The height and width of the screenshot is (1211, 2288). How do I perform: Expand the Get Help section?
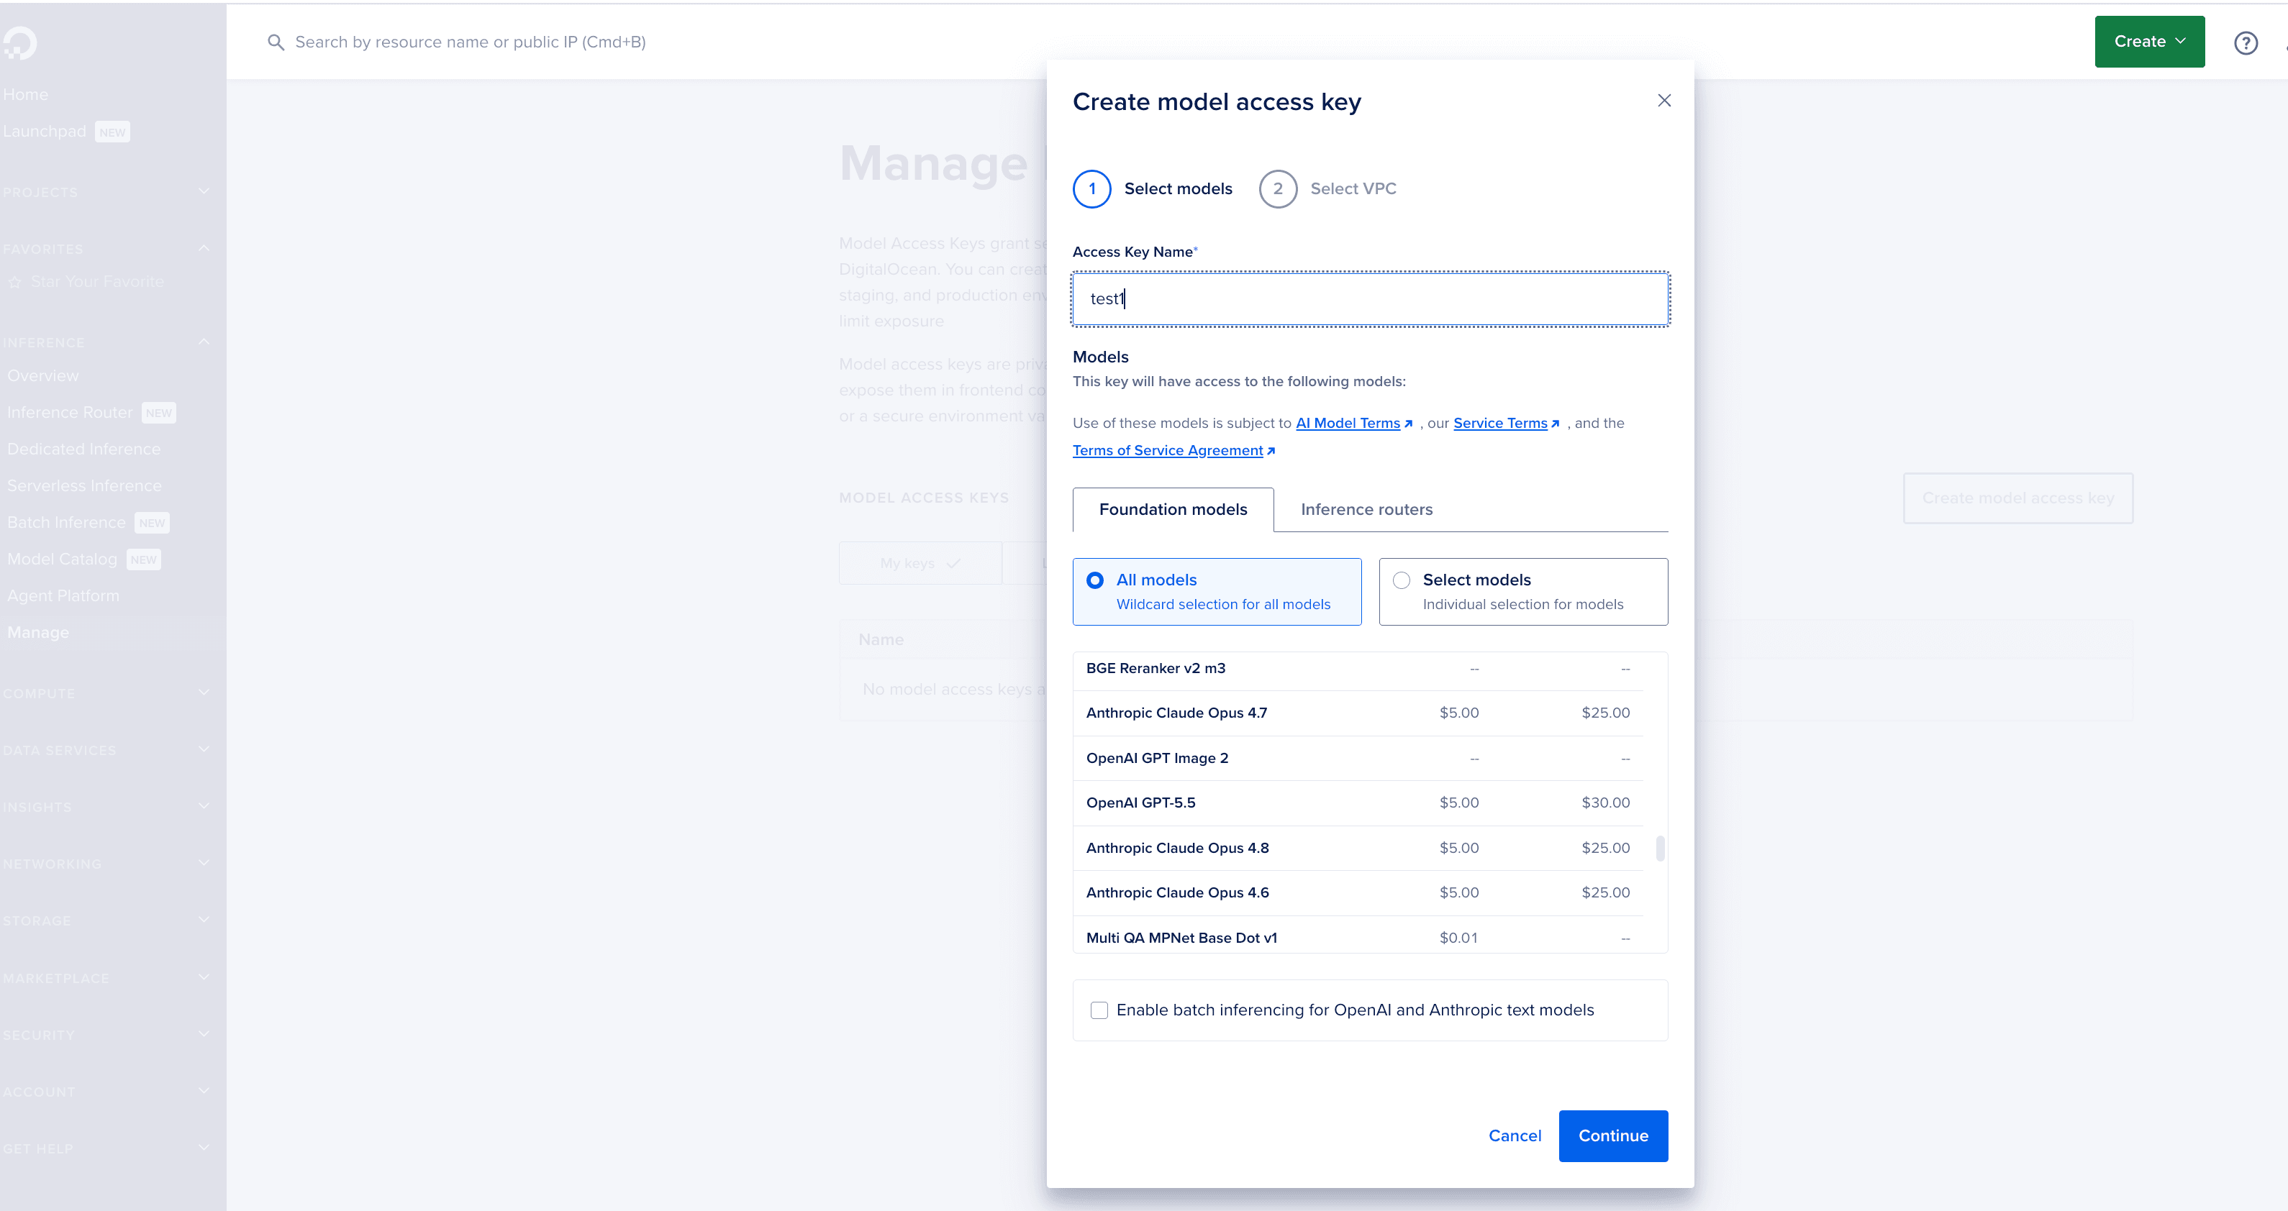106,1148
